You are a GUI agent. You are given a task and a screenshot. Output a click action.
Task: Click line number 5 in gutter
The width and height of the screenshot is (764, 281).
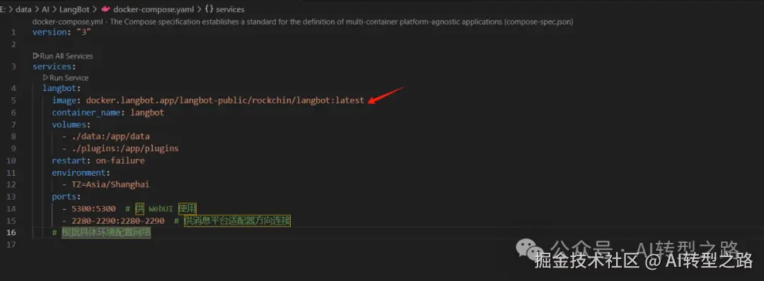[13, 100]
